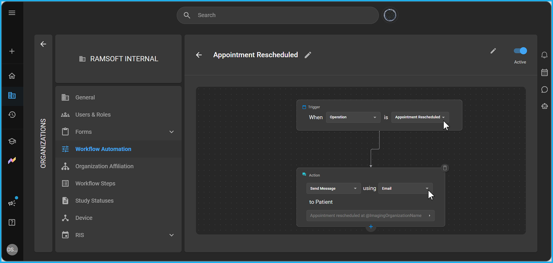This screenshot has width=553, height=263.
Task: Add a new step with the plus below Action
Action: 371,227
